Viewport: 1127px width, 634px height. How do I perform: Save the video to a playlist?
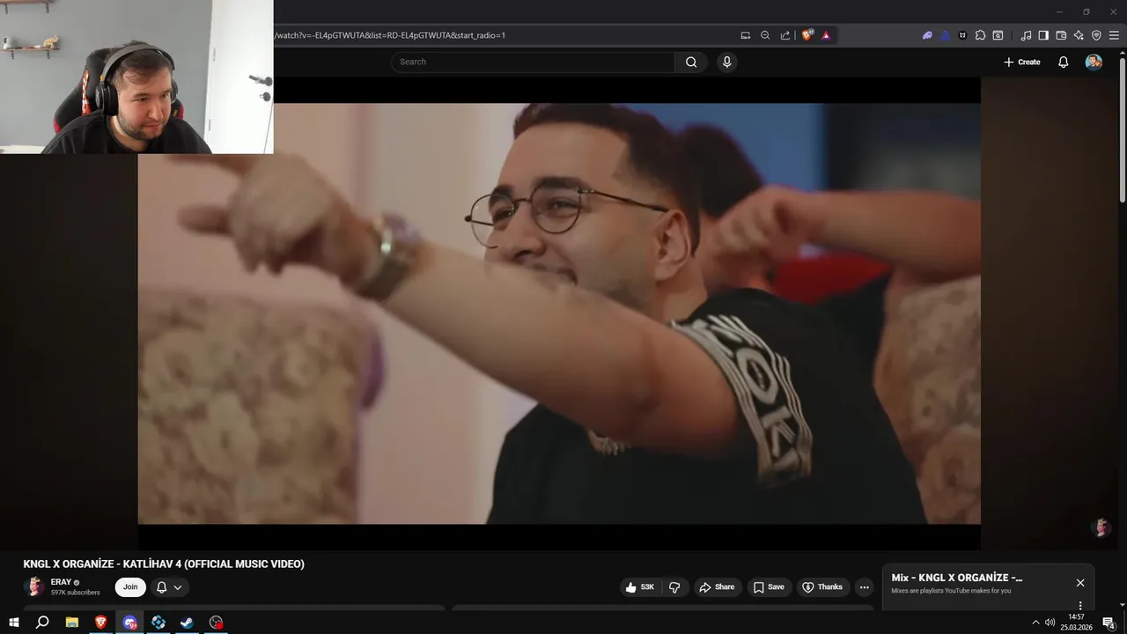(x=769, y=587)
